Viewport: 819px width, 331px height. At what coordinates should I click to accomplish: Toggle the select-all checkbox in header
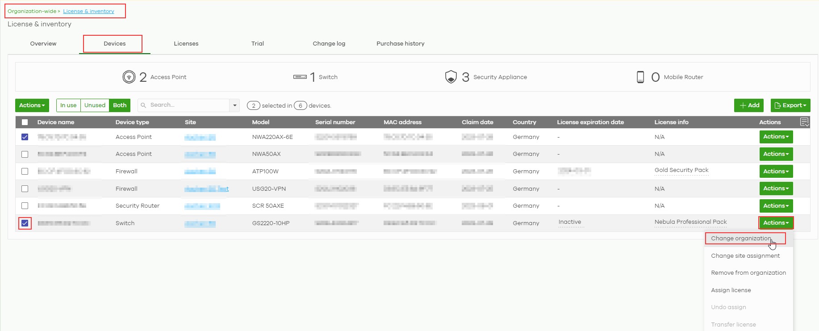[x=25, y=122]
